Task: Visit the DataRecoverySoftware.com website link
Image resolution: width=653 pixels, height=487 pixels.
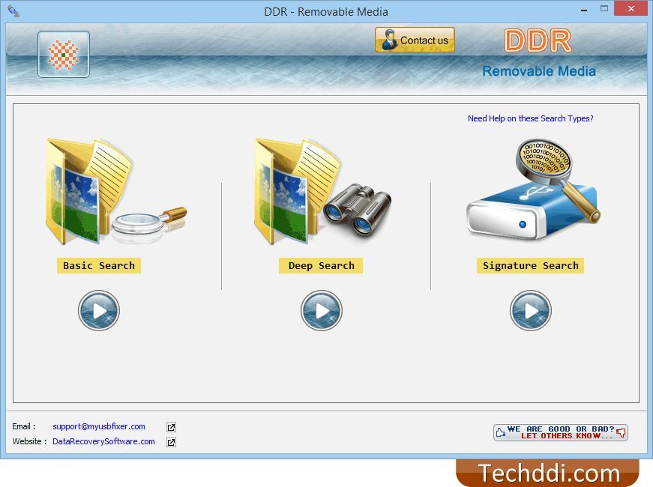Action: pos(103,441)
